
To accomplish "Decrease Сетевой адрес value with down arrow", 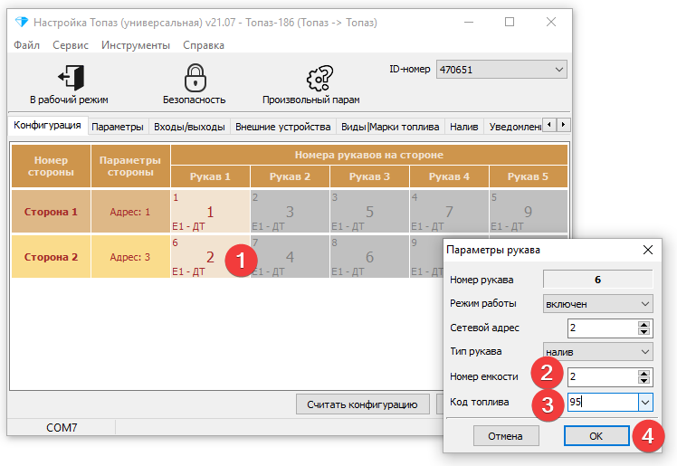I will tap(644, 332).
